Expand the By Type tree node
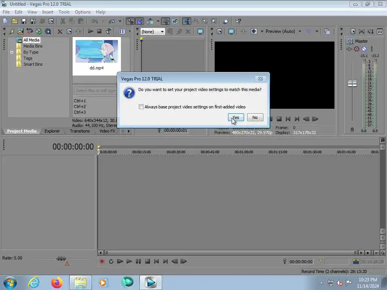 click(12, 52)
